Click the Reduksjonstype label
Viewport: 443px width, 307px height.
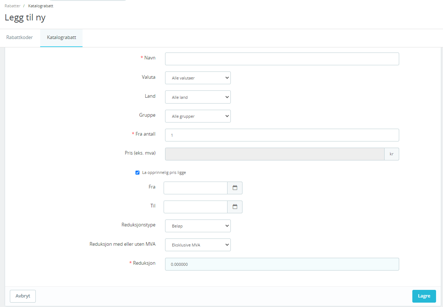pos(138,225)
